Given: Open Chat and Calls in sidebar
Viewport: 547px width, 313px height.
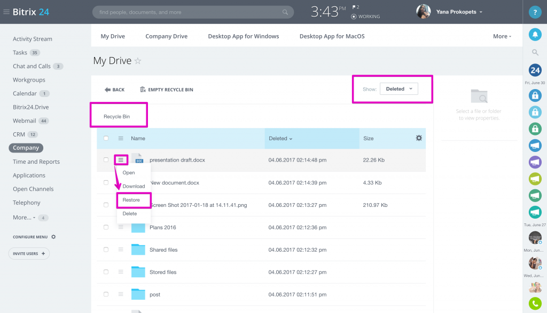Looking at the screenshot, I should (x=32, y=66).
